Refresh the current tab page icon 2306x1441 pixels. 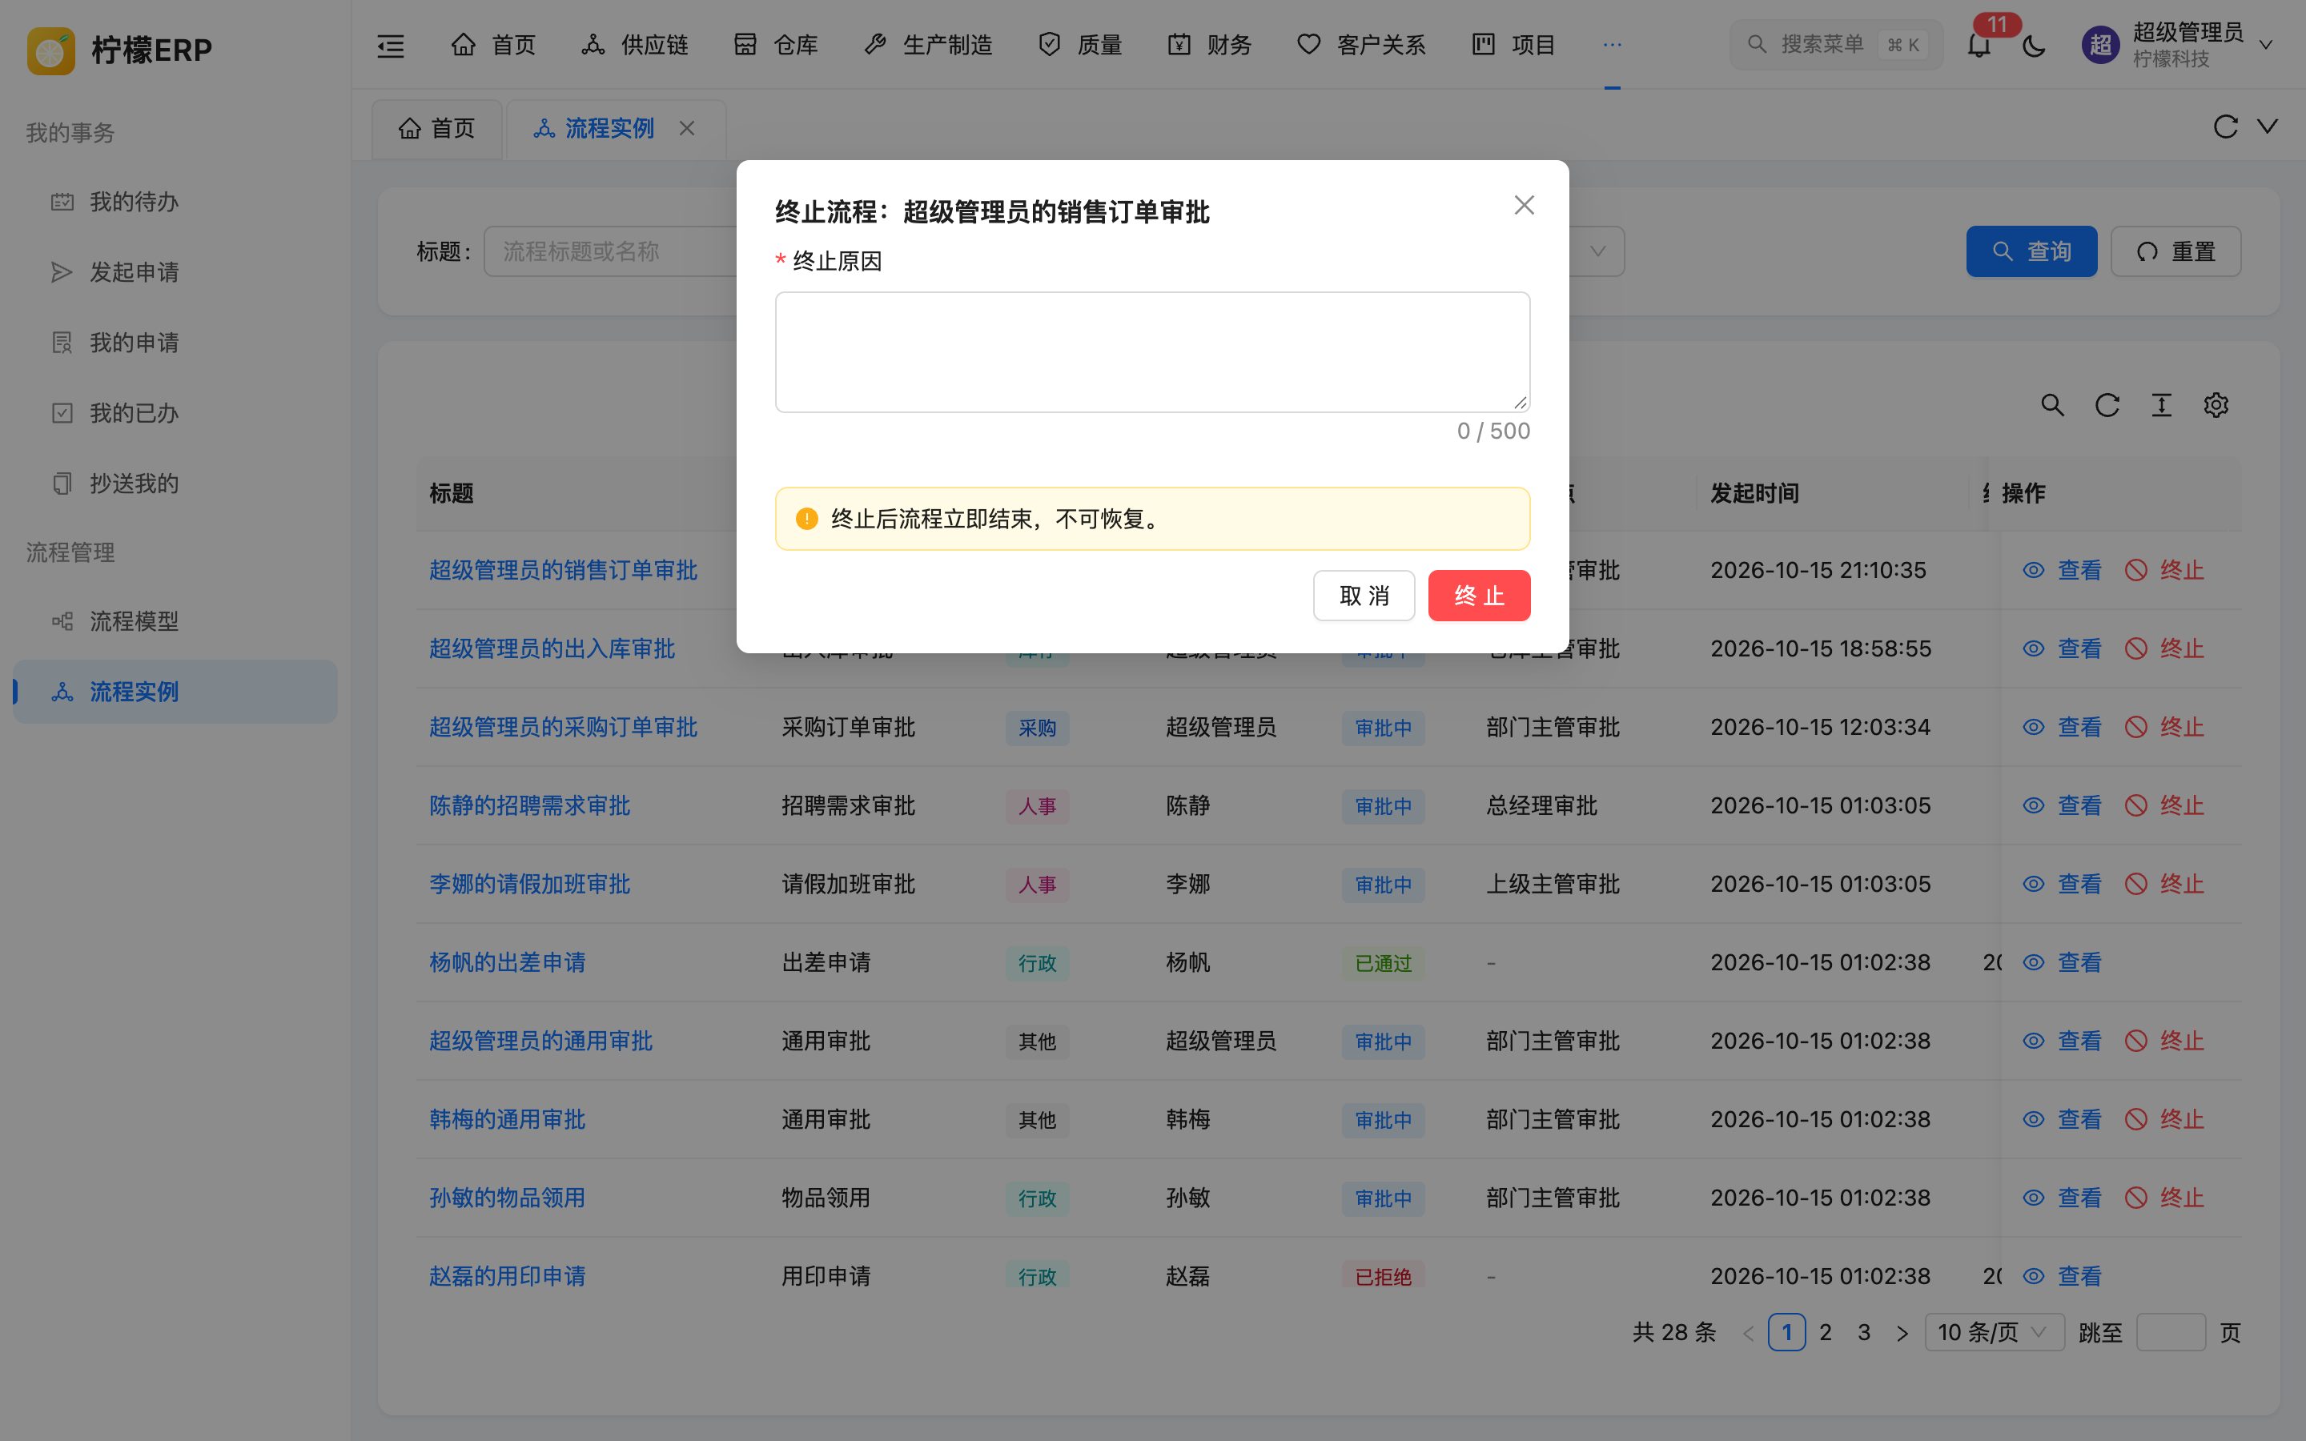[x=2225, y=126]
